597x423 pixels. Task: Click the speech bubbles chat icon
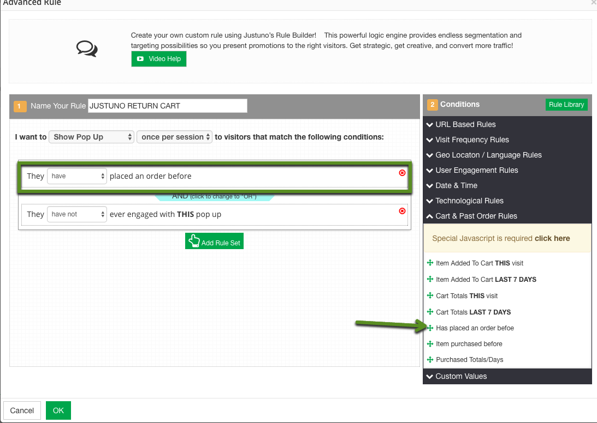click(x=87, y=49)
